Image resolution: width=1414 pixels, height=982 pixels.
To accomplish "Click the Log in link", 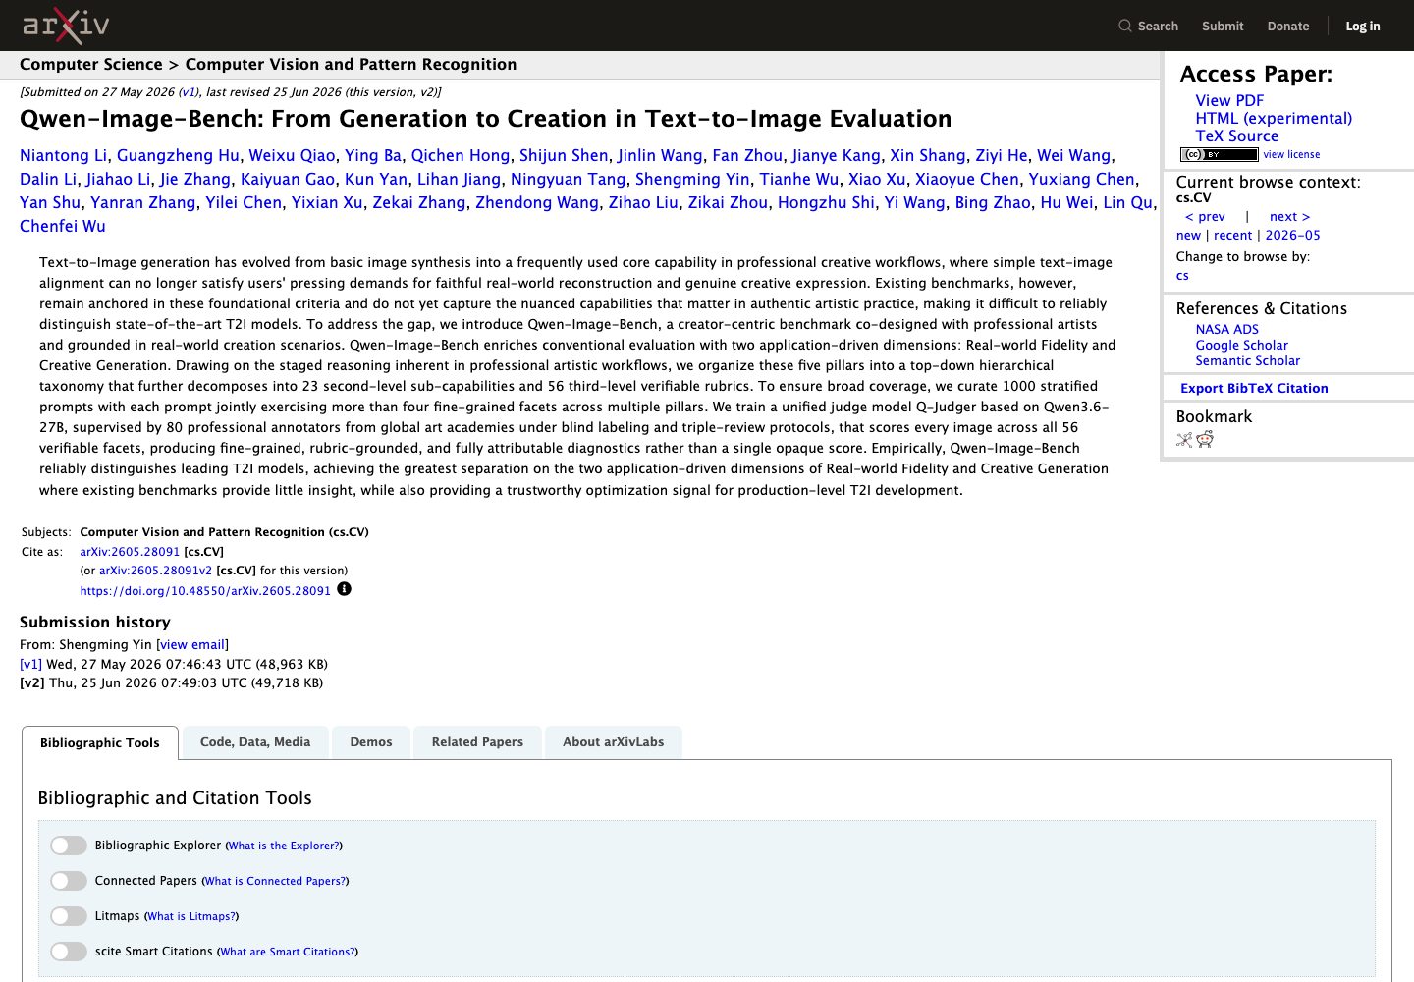I will point(1363,27).
